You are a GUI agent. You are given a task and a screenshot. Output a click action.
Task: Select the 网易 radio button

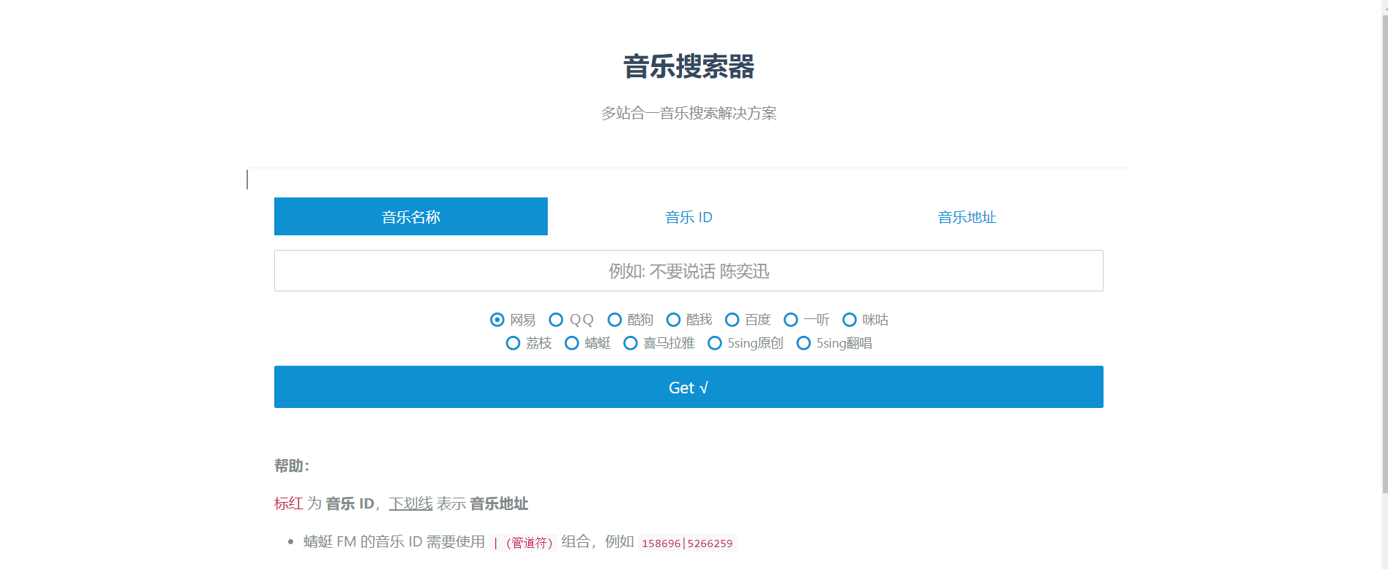coord(497,320)
